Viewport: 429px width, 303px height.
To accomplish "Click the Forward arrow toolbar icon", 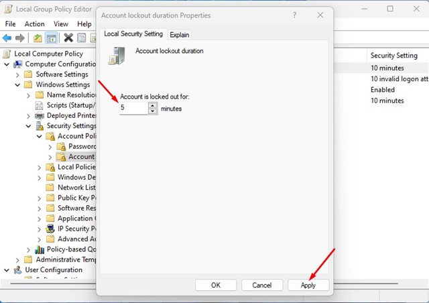I will tap(20, 38).
